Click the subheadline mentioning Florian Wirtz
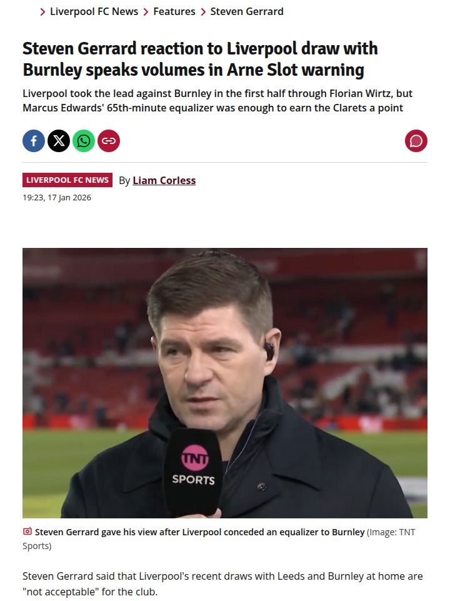The height and width of the screenshot is (601, 450). click(x=217, y=101)
